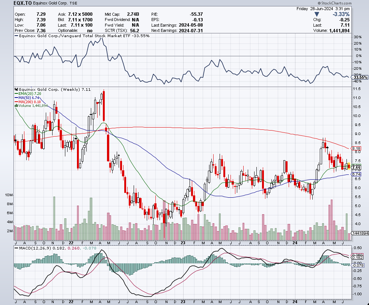
Task: Click the 7.11 last price tag on the axis
Action: 356,168
